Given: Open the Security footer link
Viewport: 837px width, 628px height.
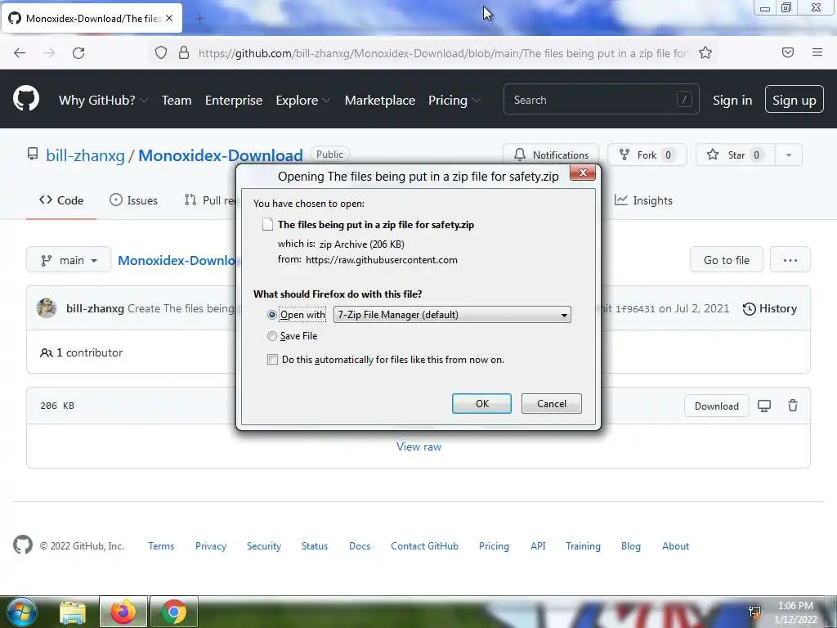Looking at the screenshot, I should pos(264,545).
